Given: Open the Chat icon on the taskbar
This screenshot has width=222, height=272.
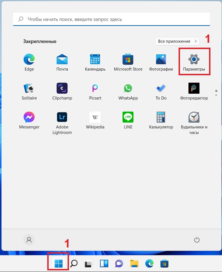Looking at the screenshot, I should (x=119, y=263).
